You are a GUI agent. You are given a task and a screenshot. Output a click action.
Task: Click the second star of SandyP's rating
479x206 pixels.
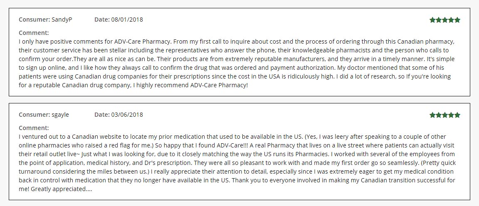pyautogui.click(x=439, y=20)
